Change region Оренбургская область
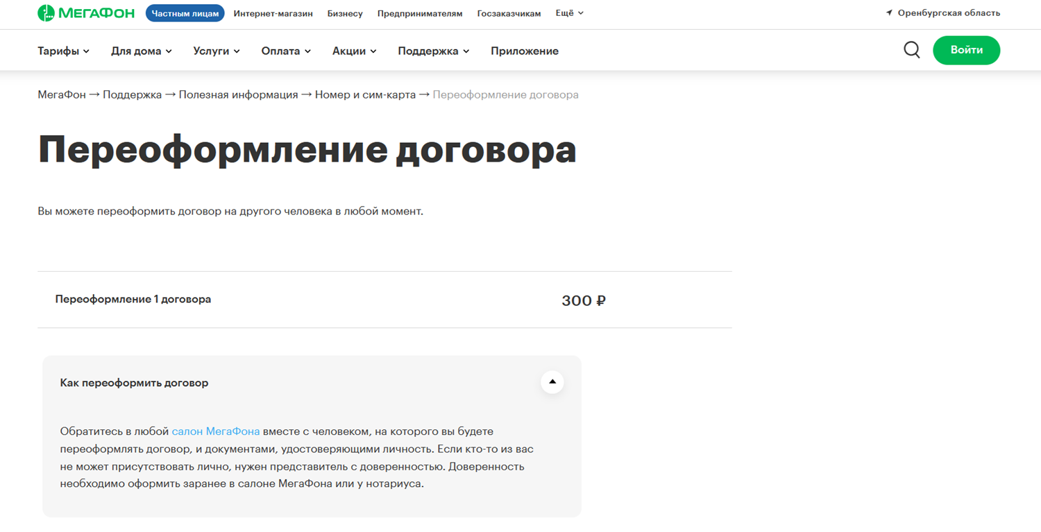 (949, 13)
